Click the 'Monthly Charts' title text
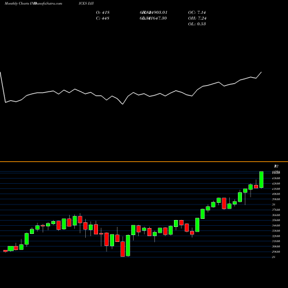Viewport: 288px width, 288px height. pos(17,3)
